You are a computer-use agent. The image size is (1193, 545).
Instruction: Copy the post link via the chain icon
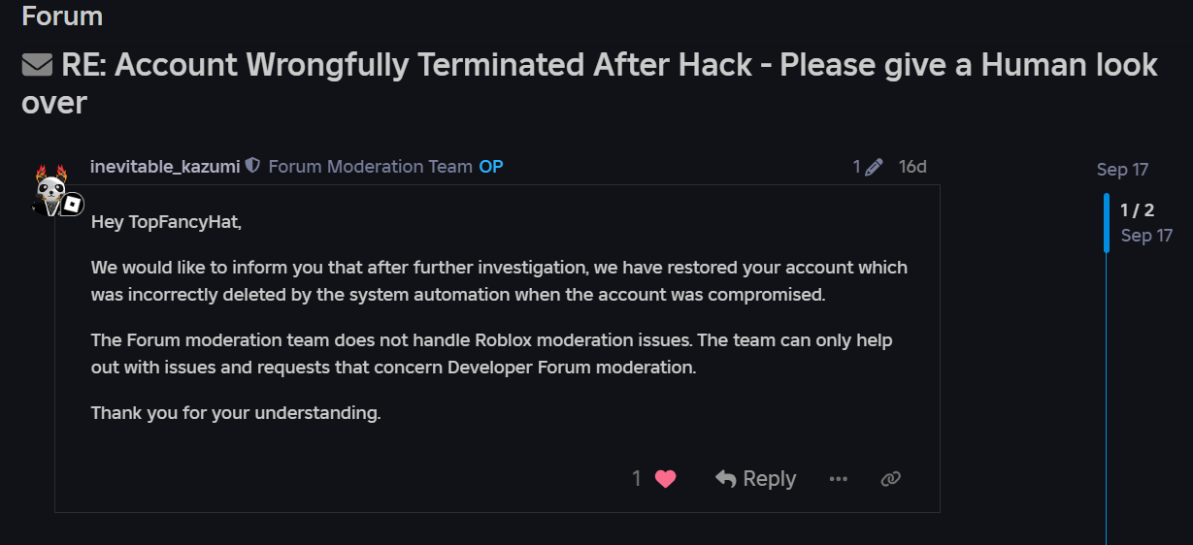tap(890, 479)
